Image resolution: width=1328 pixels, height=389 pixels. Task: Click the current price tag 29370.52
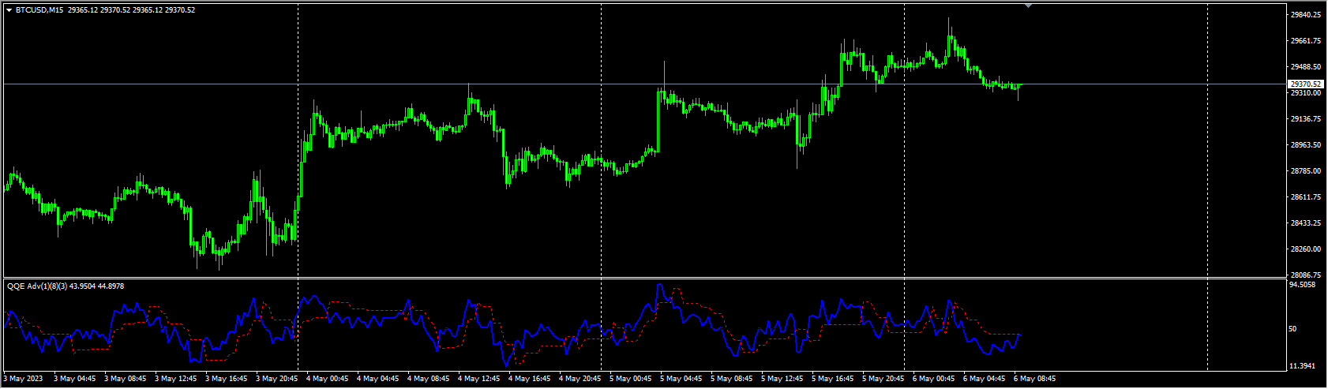[1306, 84]
